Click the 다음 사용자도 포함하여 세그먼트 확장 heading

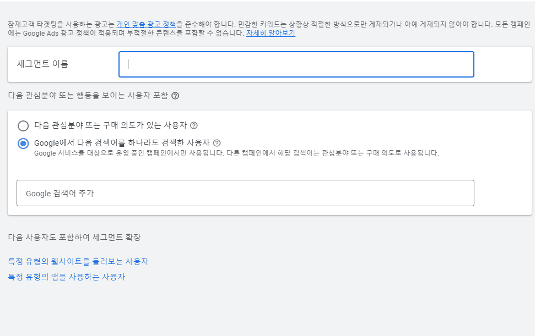coord(74,237)
